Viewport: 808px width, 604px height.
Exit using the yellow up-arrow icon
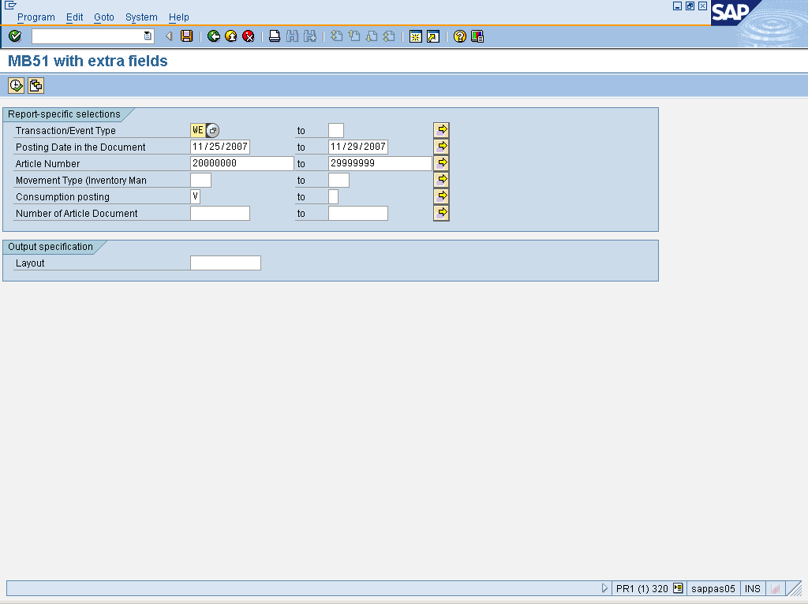[231, 36]
